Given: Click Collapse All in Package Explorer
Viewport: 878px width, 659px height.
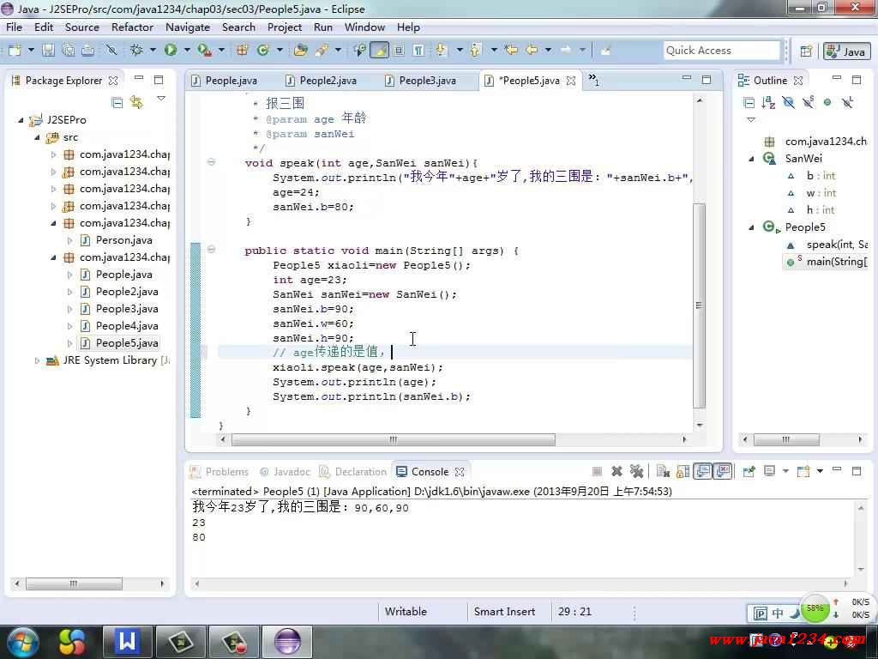Looking at the screenshot, I should pyautogui.click(x=117, y=102).
